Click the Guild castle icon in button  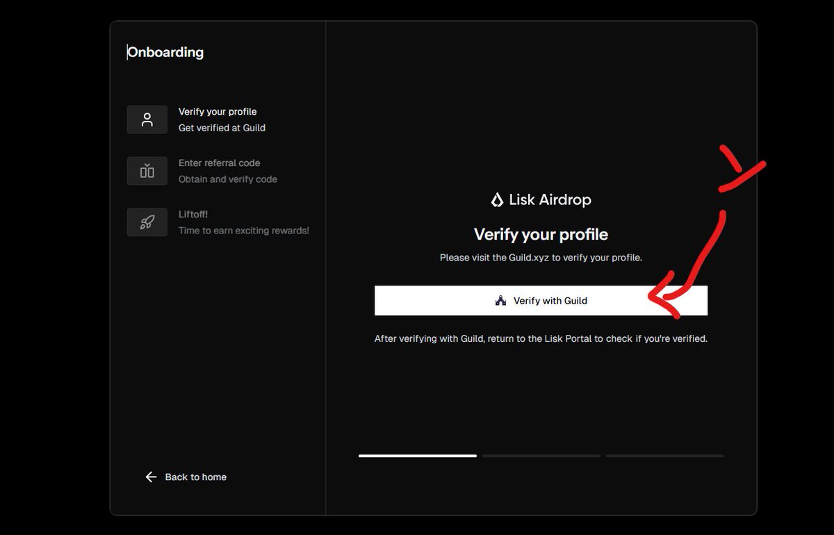500,301
